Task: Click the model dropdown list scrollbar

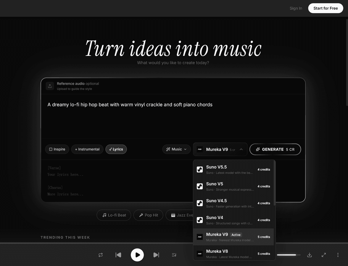Action: 275,183
